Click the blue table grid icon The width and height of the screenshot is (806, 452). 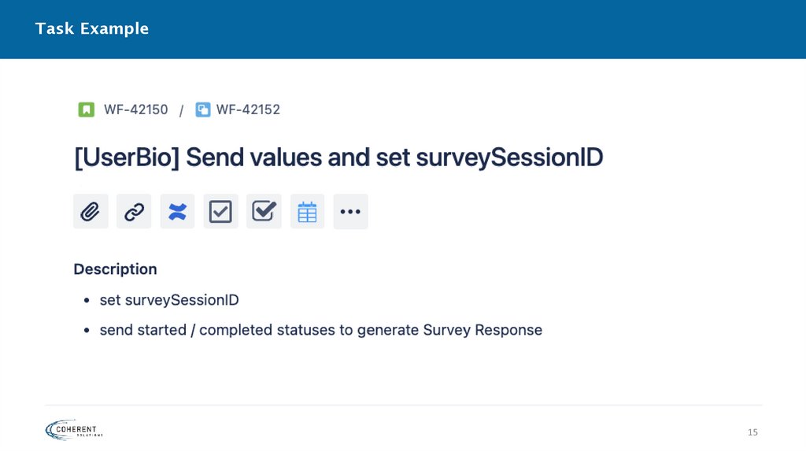pyautogui.click(x=307, y=212)
